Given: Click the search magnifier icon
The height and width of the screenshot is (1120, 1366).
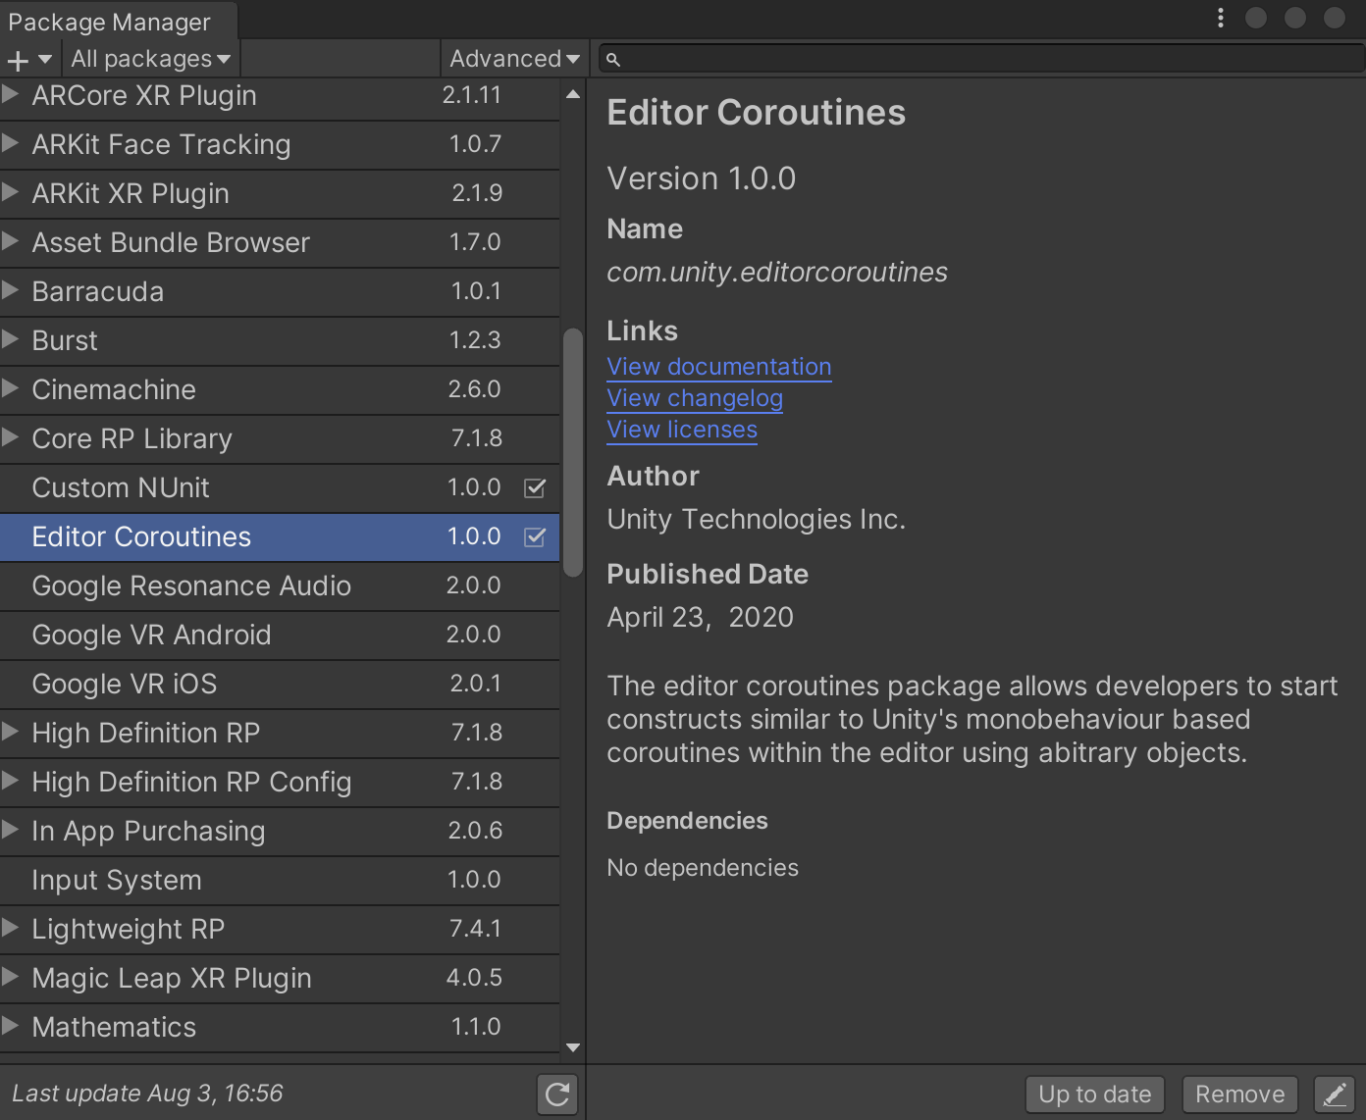Looking at the screenshot, I should [613, 60].
